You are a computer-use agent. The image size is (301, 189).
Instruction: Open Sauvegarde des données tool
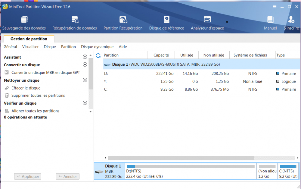[x=24, y=20]
